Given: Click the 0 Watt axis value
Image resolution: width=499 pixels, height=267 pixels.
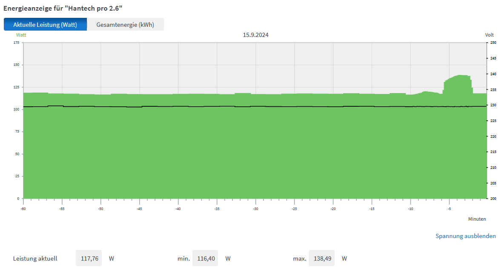Looking at the screenshot, I should click(x=18, y=199).
